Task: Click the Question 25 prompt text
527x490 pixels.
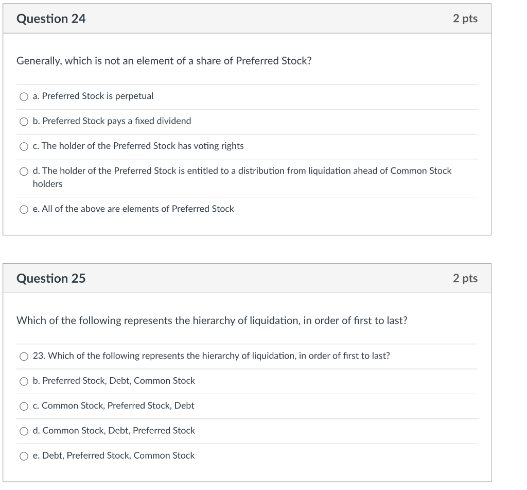Action: (x=211, y=320)
